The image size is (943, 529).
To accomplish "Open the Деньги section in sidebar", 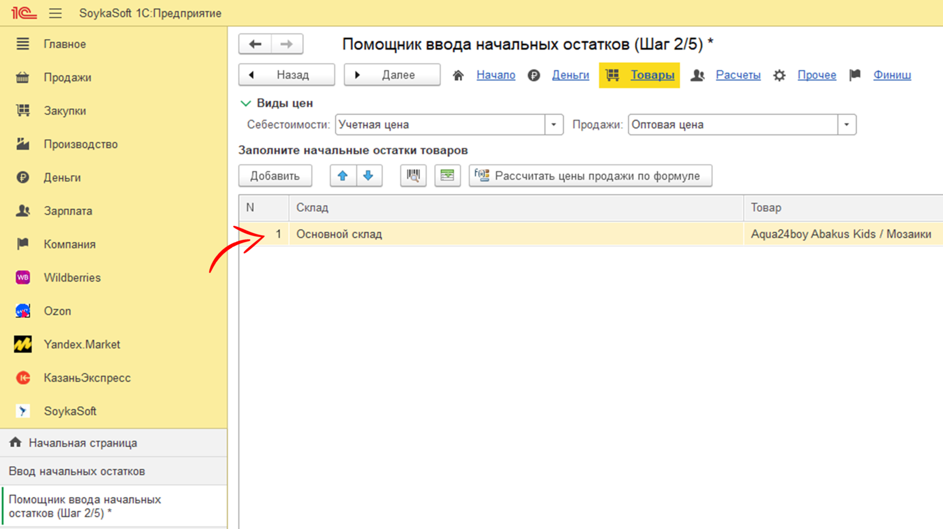I will pos(62,177).
